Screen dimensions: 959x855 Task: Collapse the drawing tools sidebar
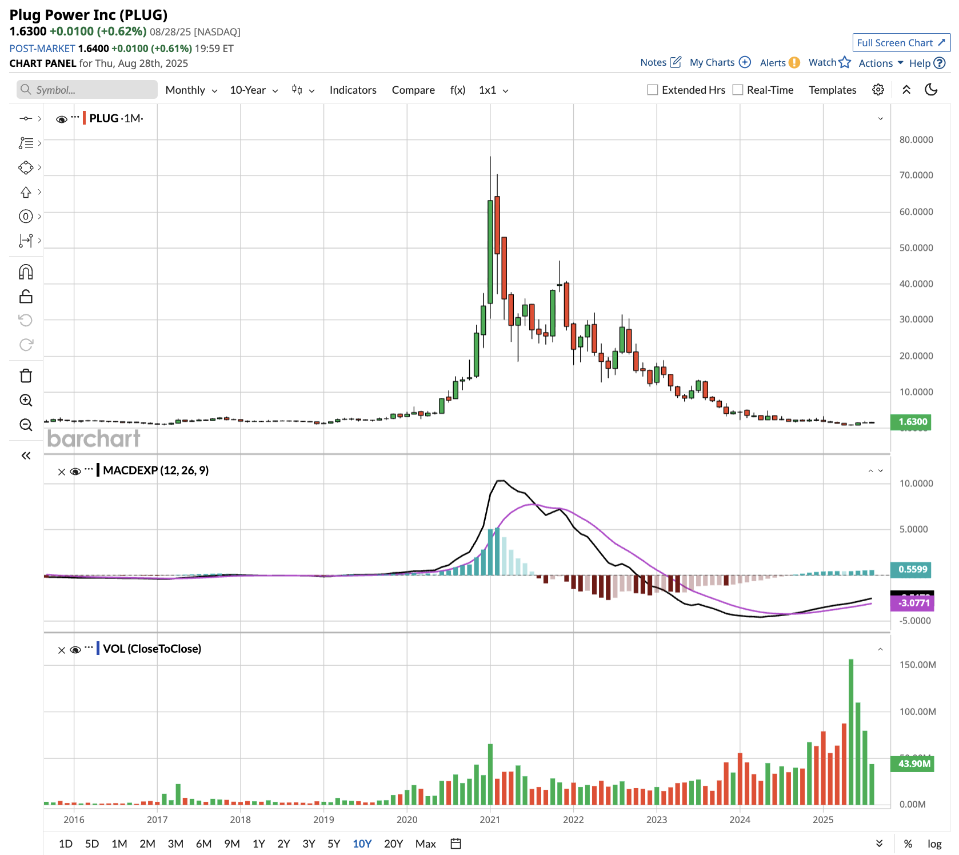(x=26, y=456)
